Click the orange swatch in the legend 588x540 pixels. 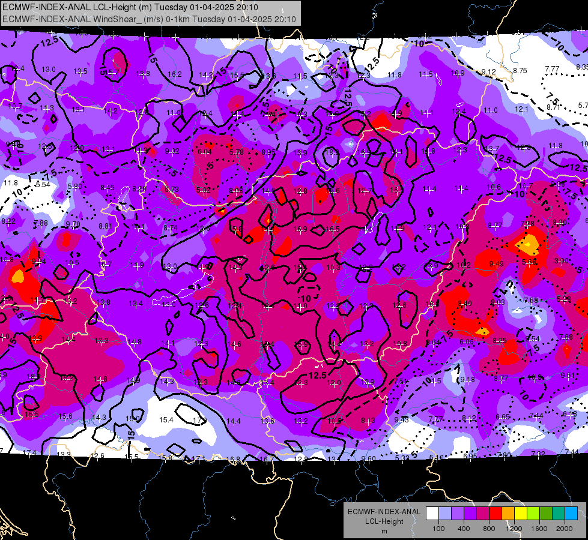coord(508,514)
